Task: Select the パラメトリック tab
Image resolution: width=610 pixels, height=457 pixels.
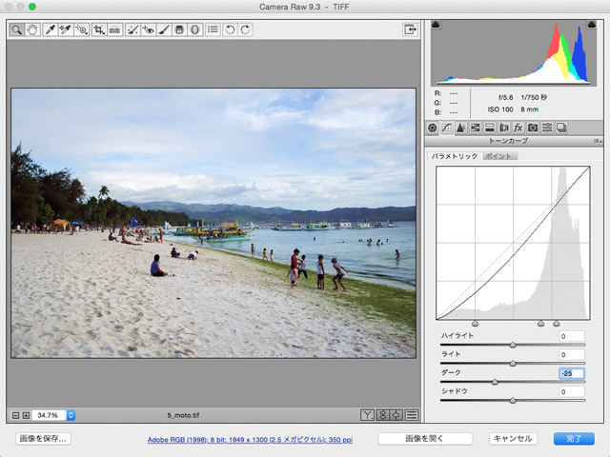Action: [455, 155]
